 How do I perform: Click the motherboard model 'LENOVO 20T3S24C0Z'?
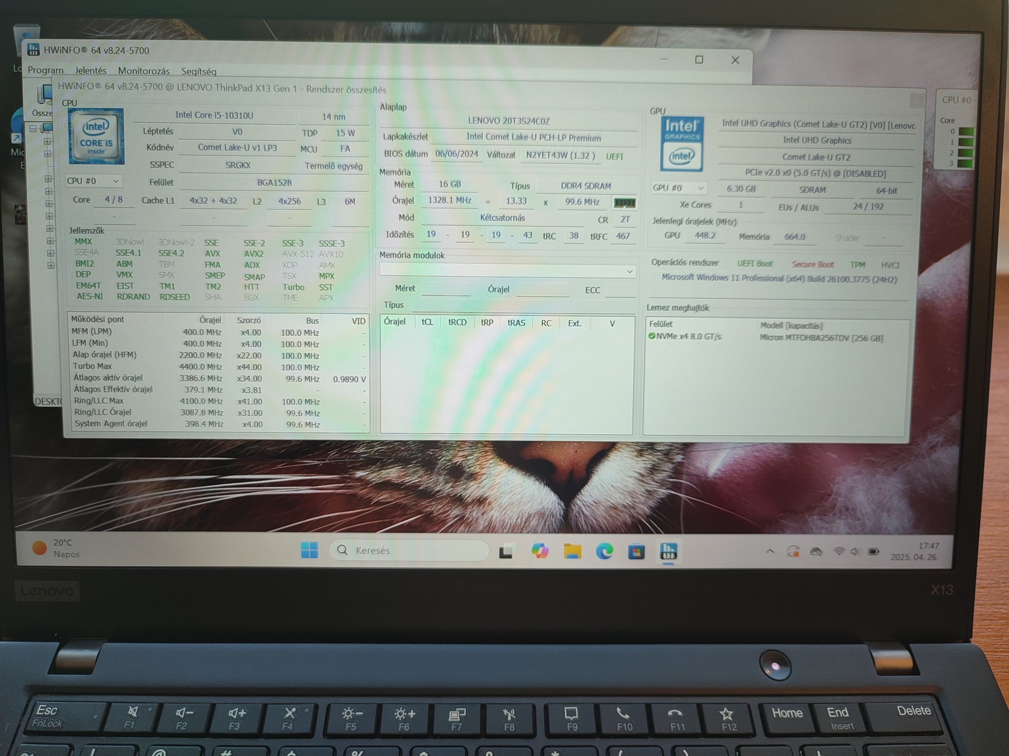click(x=509, y=121)
